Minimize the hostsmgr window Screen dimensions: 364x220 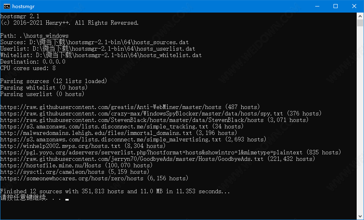(x=317, y=6)
